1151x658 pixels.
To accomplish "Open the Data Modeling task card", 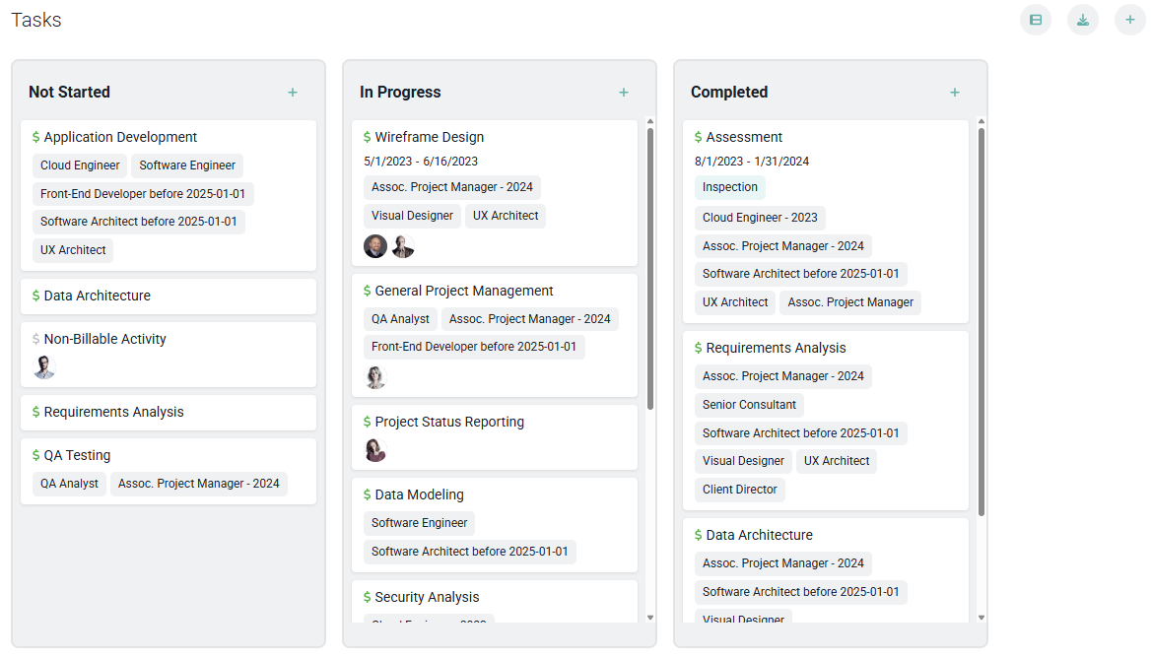I will [x=419, y=494].
